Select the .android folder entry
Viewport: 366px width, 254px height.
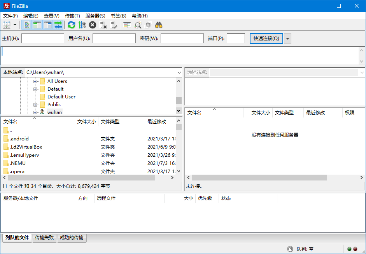click(x=18, y=138)
